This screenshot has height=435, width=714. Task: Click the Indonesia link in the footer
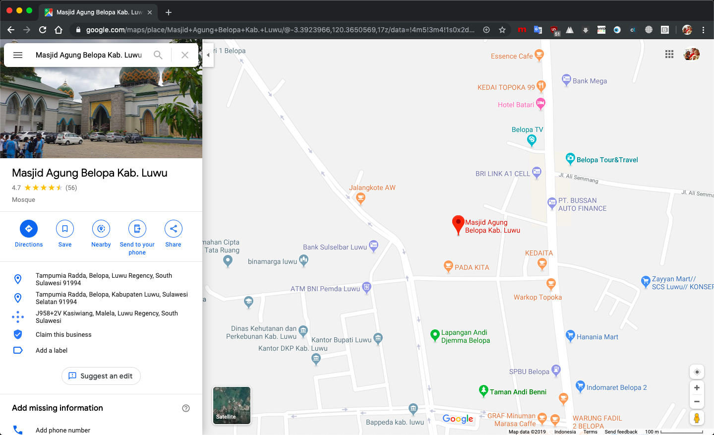coord(565,432)
